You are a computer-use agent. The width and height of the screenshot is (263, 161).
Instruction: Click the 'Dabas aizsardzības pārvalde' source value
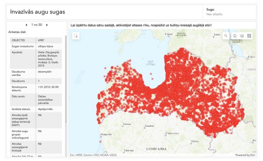(45, 100)
